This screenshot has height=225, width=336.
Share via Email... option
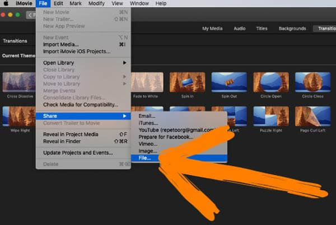coord(179,116)
